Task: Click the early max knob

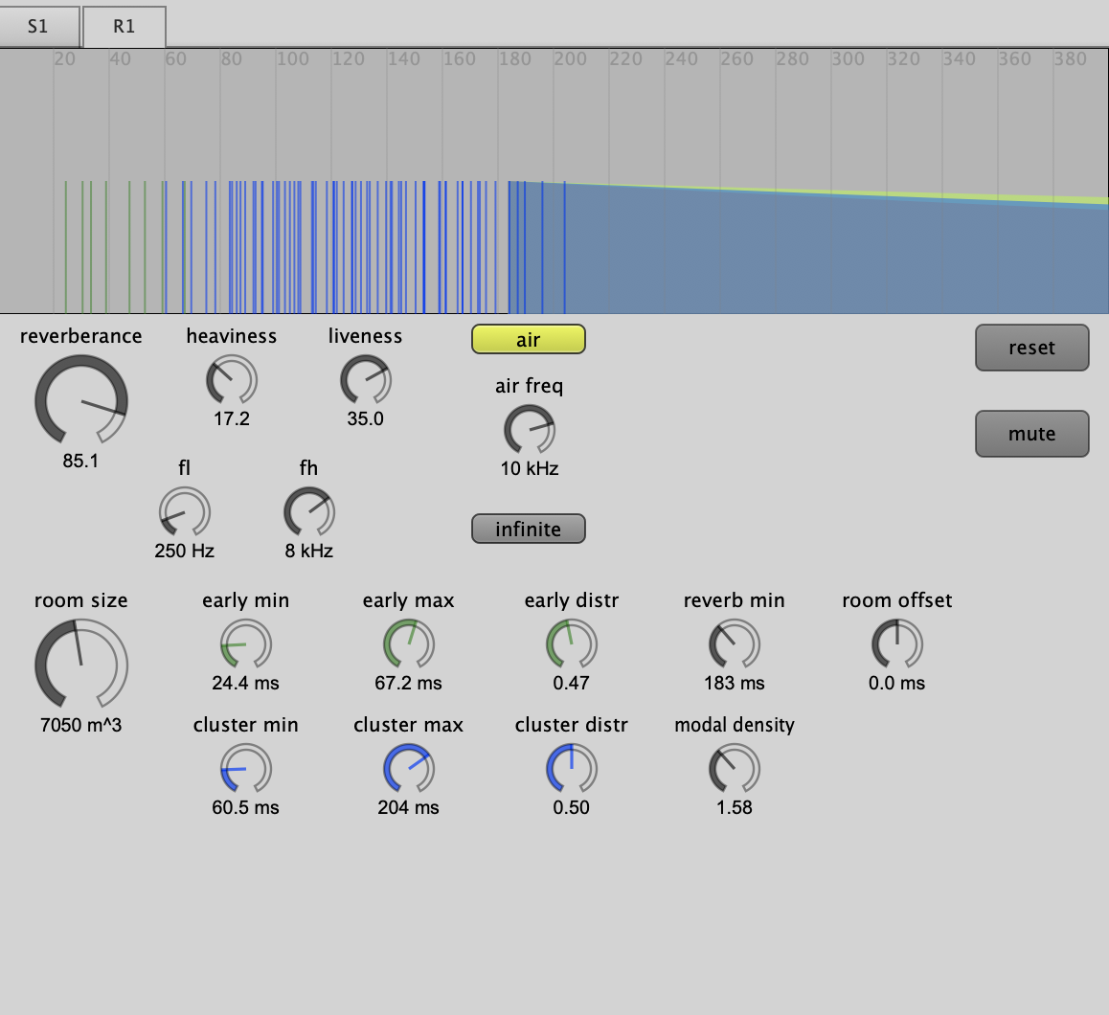Action: [x=409, y=643]
